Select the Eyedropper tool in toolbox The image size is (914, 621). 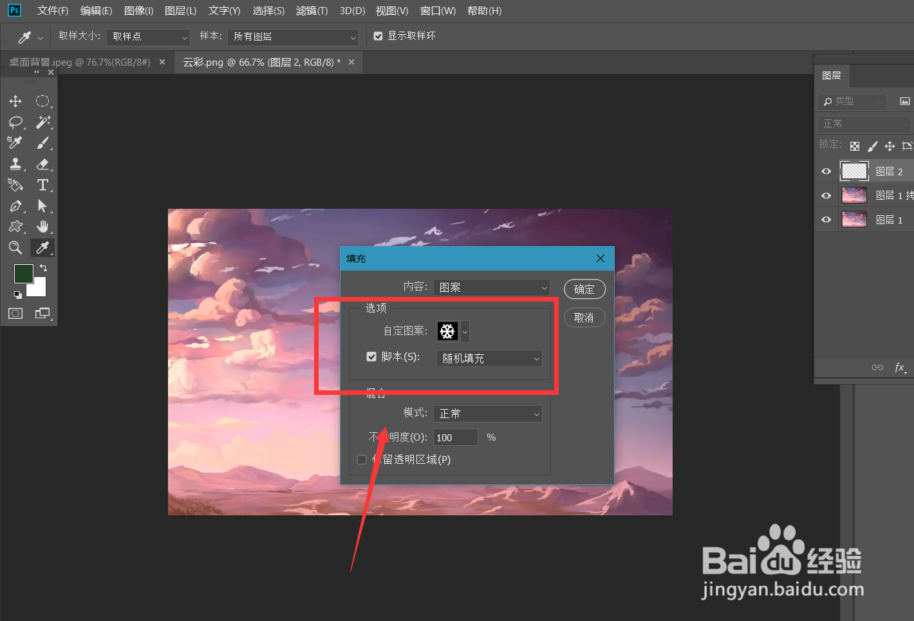click(42, 247)
